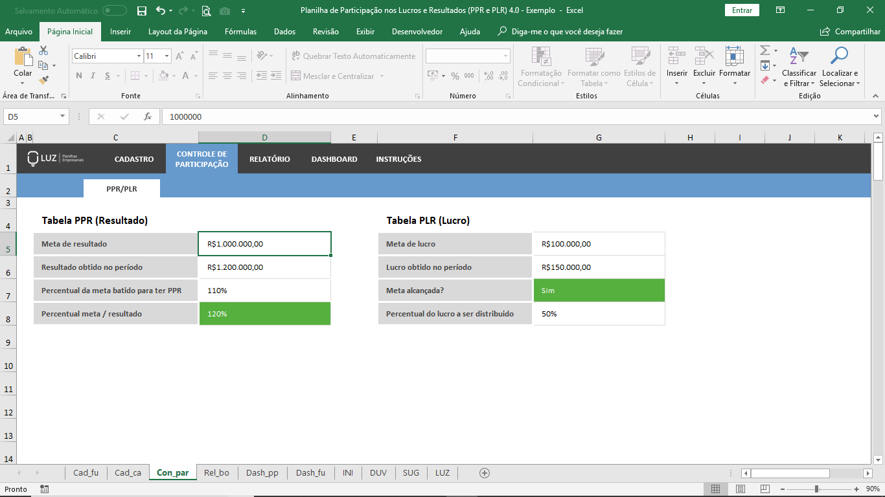Click the zoom slider handle
This screenshot has width=885, height=497.
coord(816,489)
